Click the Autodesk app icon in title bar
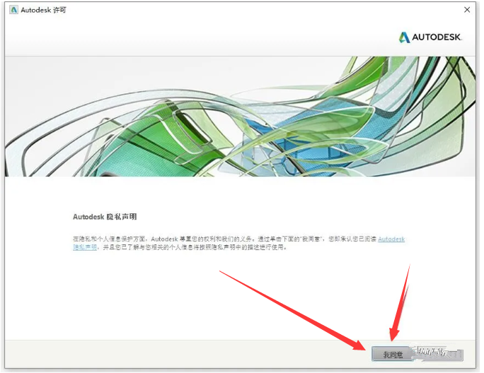484x373 pixels. click(13, 10)
